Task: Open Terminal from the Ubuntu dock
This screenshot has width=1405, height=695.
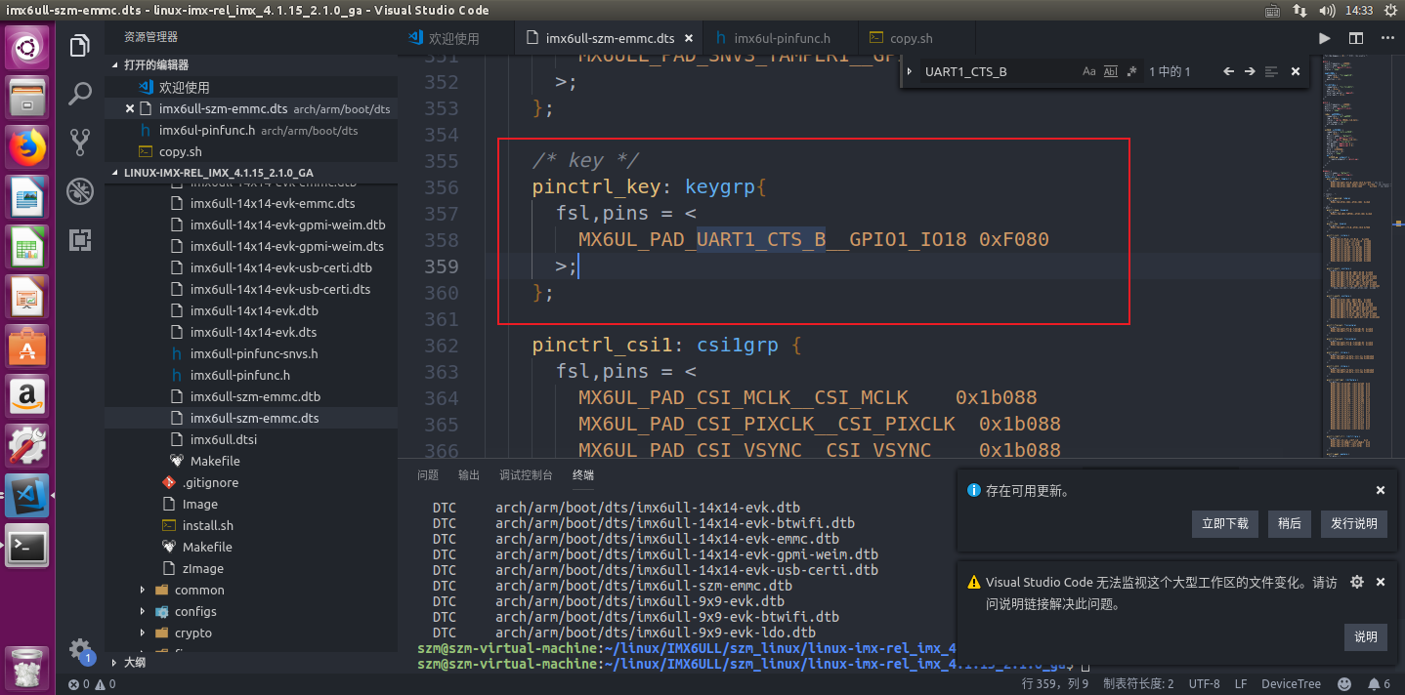Action: pyautogui.click(x=27, y=546)
